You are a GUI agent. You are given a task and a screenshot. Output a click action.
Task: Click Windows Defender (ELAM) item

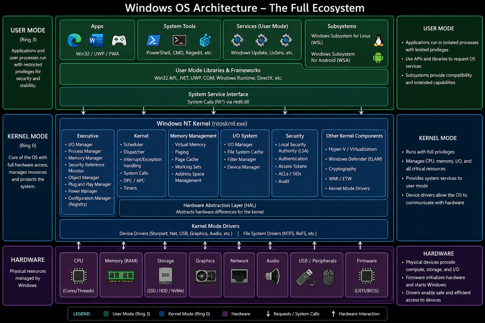pos(355,159)
